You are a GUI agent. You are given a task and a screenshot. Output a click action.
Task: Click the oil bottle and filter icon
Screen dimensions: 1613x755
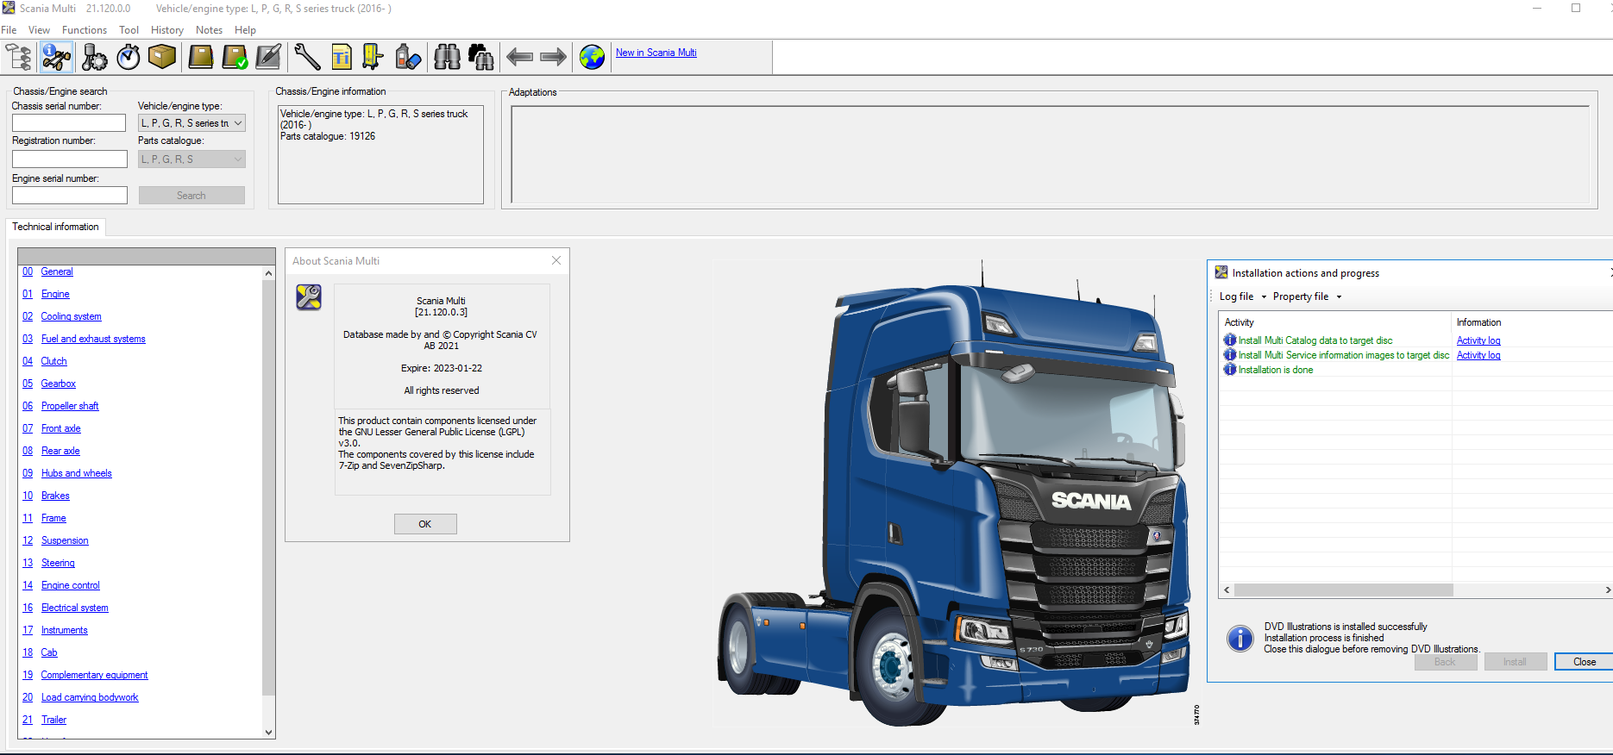pos(408,57)
